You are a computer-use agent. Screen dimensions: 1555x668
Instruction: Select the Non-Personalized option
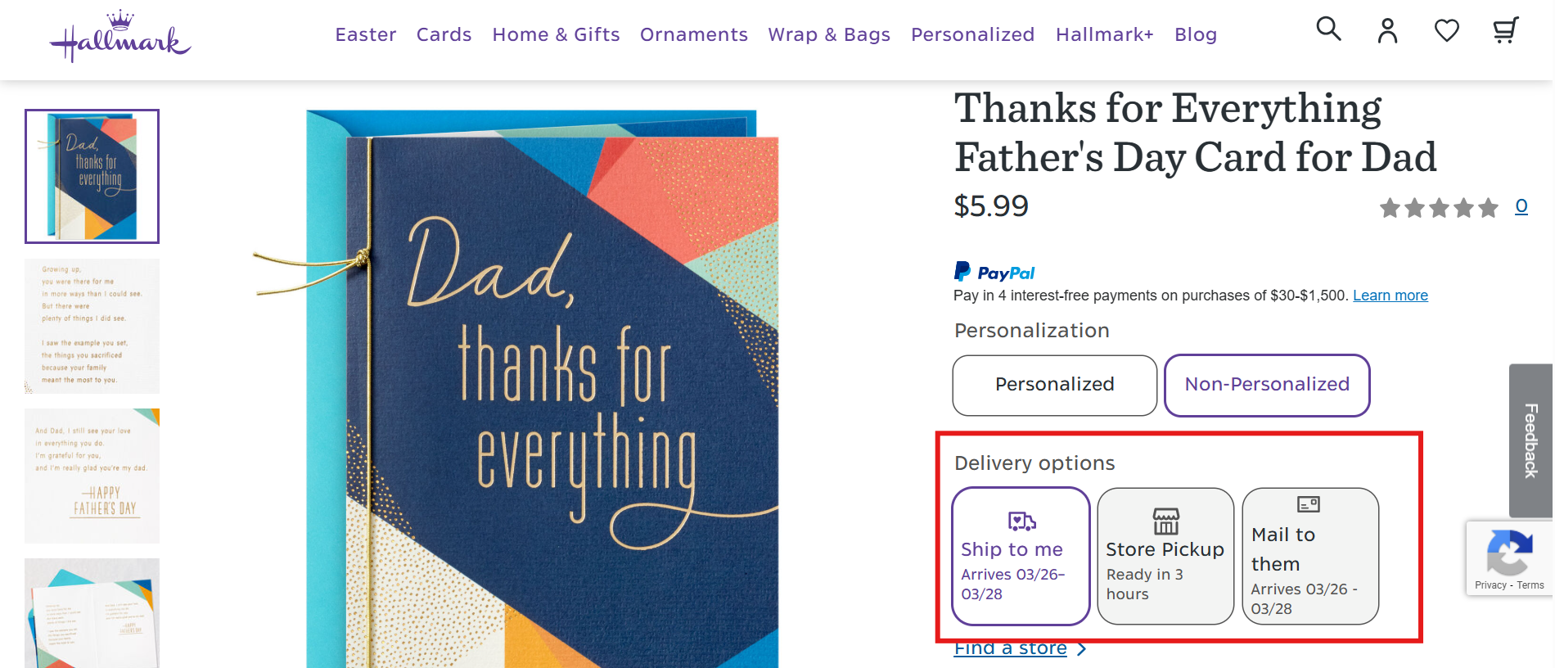(x=1267, y=385)
